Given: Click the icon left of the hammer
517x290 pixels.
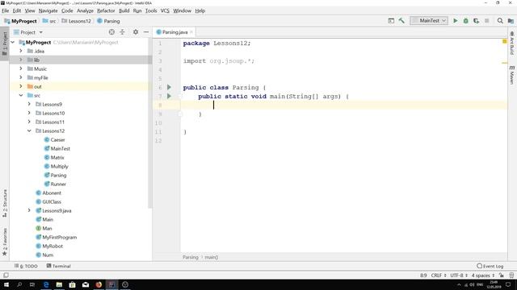Looking at the screenshot, I should [x=391, y=21].
